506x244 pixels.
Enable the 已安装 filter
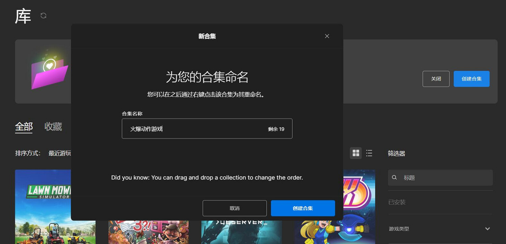pos(396,201)
